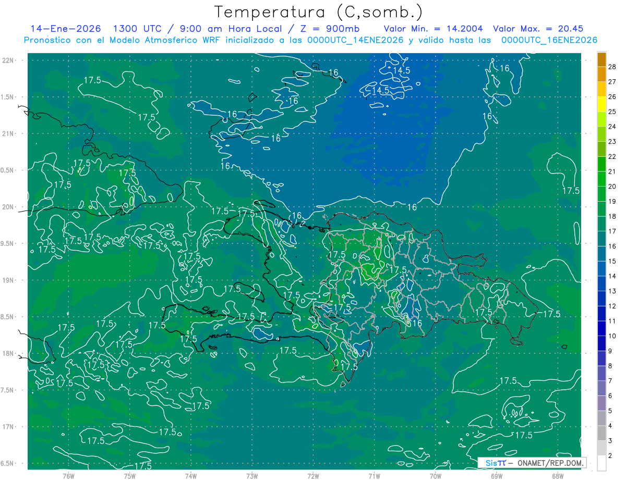
Task: Click the colorbar value label "5"
Action: (611, 411)
